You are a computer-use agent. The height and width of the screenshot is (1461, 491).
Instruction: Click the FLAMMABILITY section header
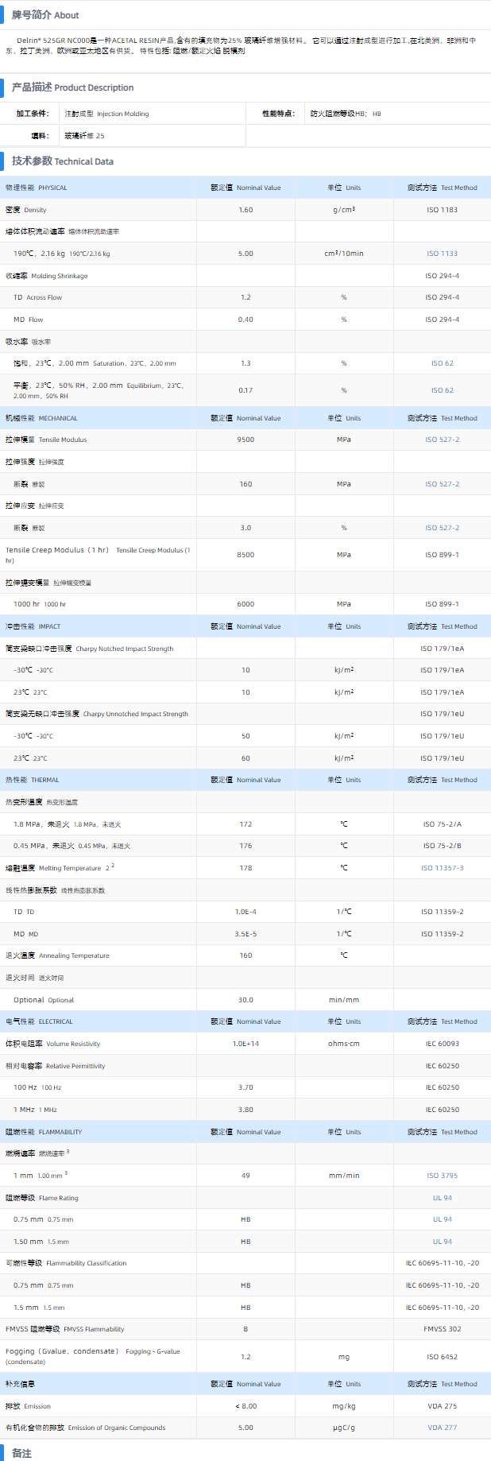44,1132
